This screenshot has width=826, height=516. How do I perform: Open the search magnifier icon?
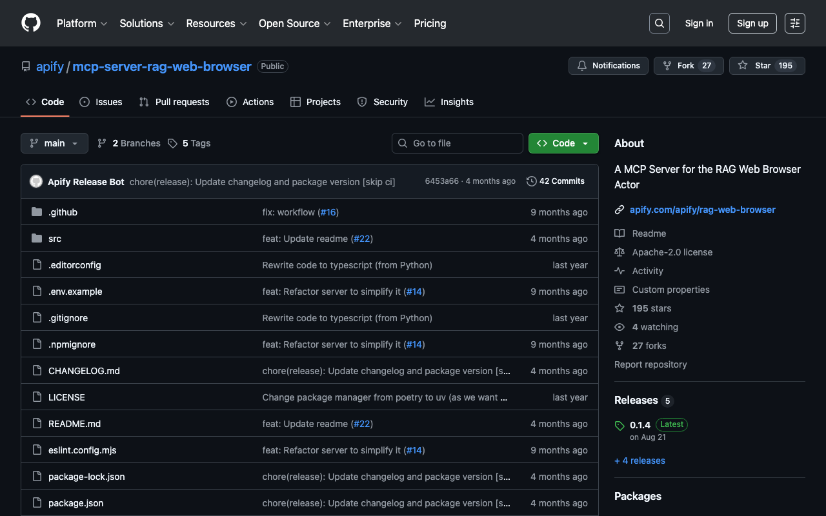(x=659, y=23)
